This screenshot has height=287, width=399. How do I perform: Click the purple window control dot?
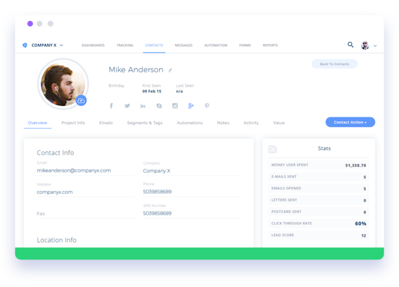30,24
